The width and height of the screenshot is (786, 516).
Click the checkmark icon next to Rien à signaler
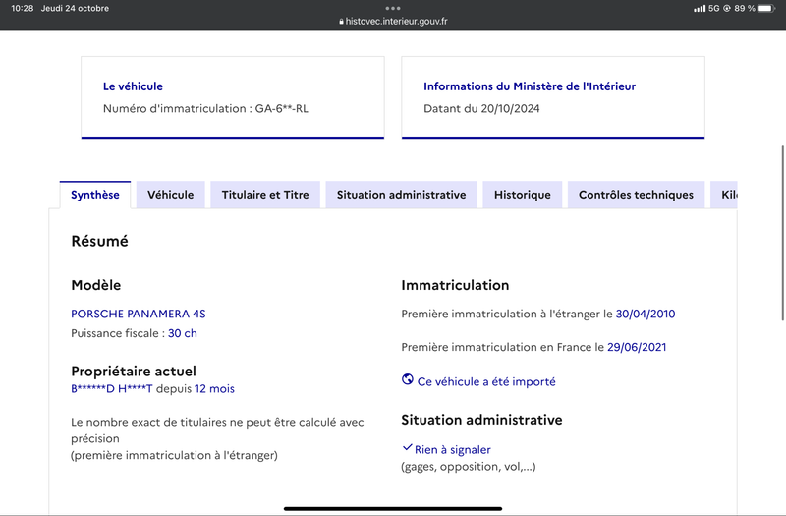pos(408,447)
